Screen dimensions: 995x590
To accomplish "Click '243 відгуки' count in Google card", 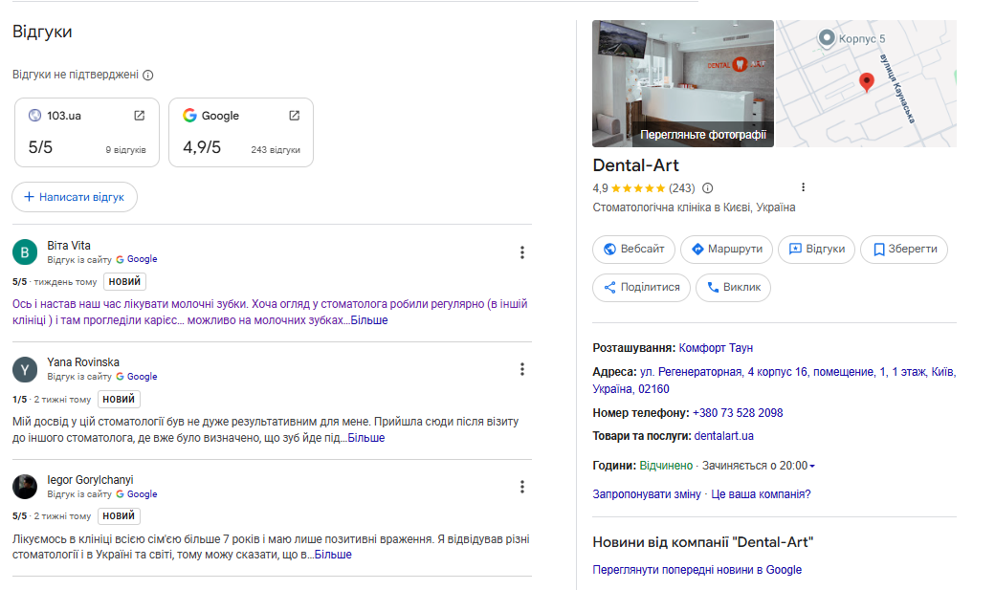I will 276,150.
